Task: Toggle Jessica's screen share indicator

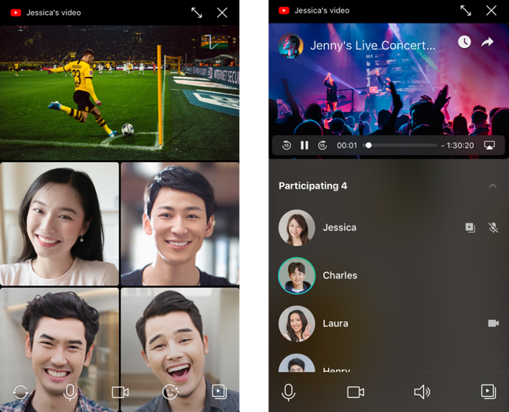Action: point(470,227)
